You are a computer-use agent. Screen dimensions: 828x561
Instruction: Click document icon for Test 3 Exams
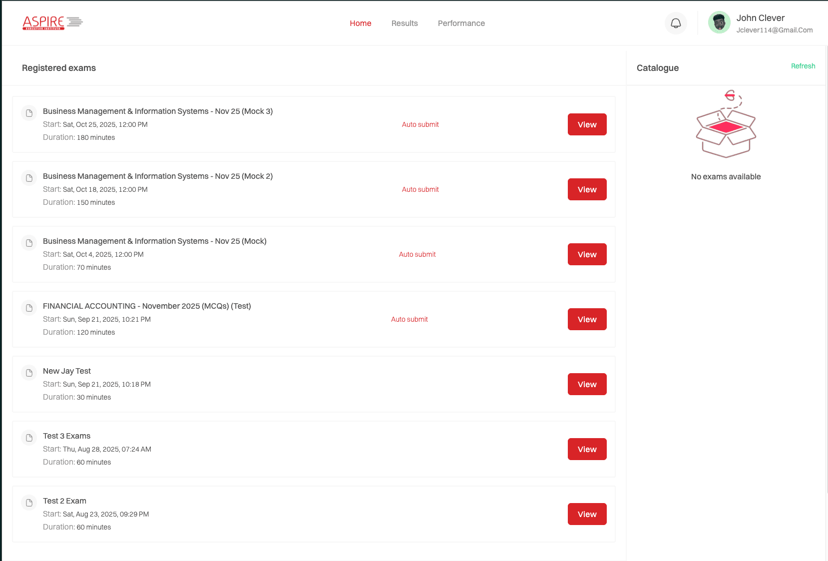coord(29,438)
